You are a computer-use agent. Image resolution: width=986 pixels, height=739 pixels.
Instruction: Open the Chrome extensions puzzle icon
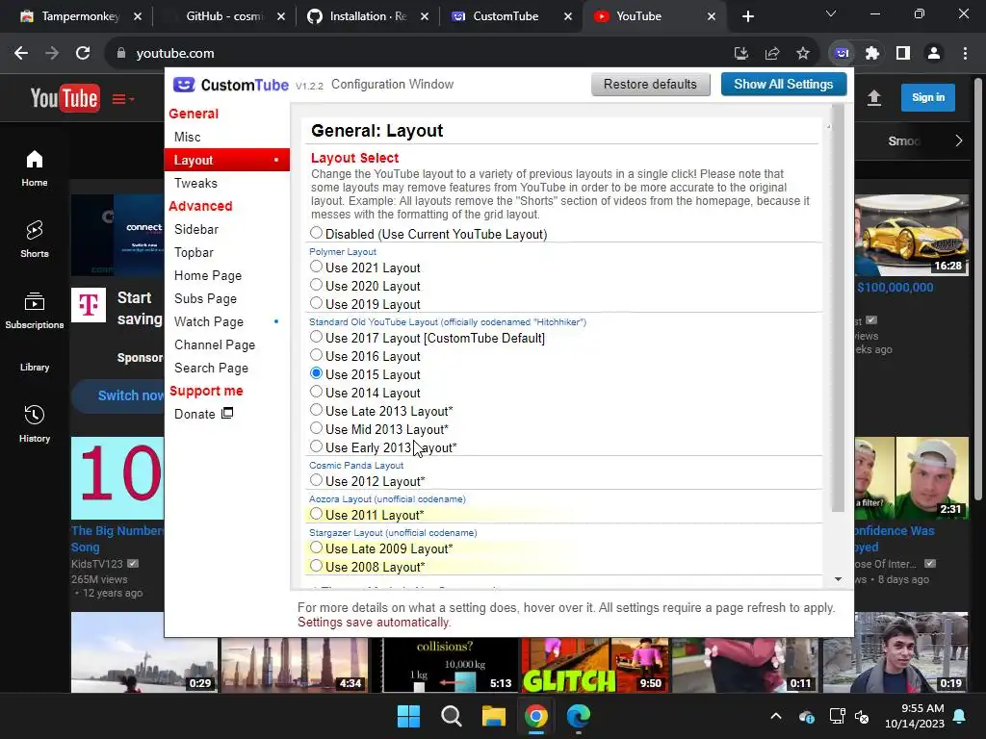(872, 54)
